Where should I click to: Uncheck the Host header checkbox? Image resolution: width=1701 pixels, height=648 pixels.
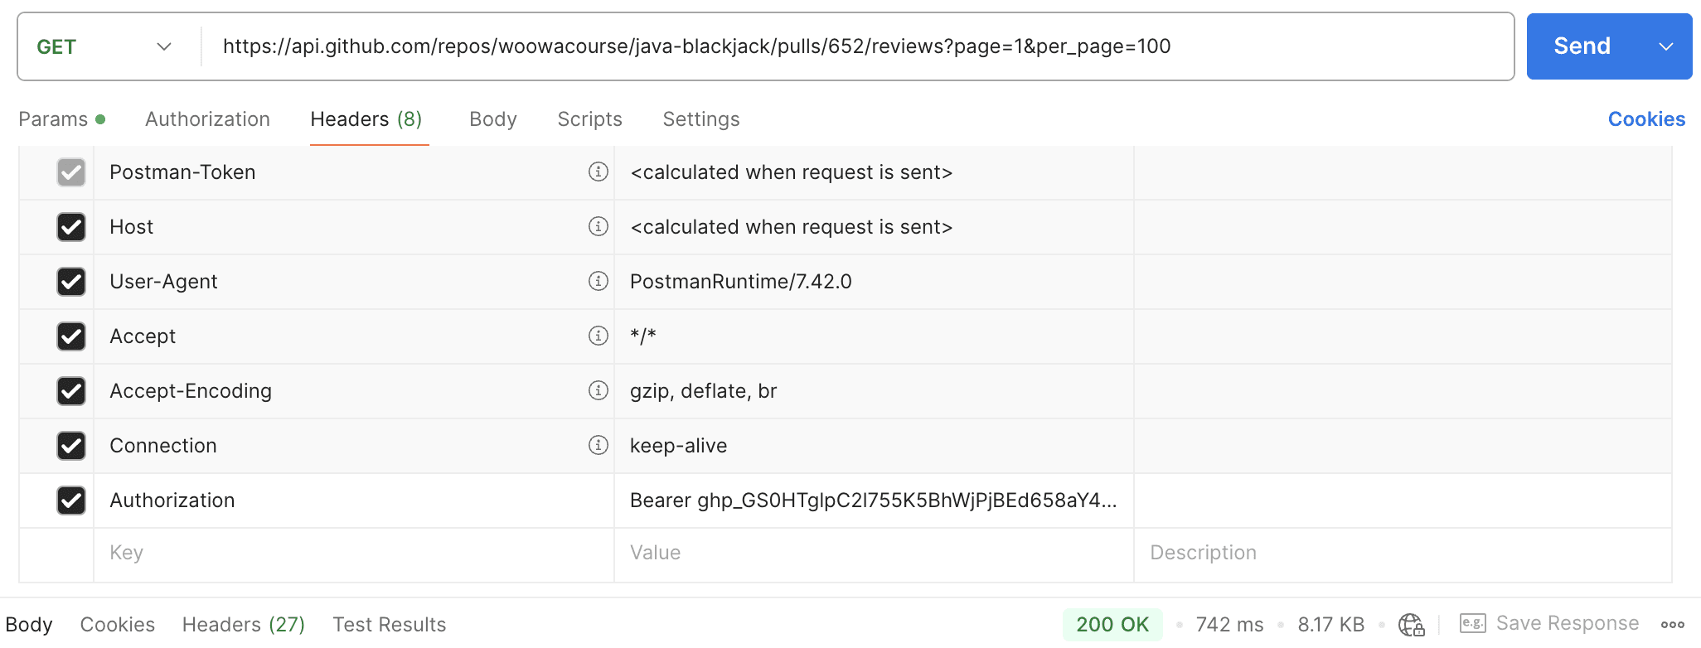(x=71, y=227)
